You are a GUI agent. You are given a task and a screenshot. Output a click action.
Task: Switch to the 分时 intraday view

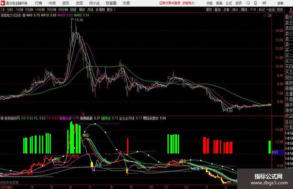[10, 10]
